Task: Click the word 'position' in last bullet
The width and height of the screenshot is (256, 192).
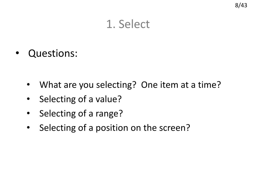Action: pyautogui.click(x=112, y=128)
